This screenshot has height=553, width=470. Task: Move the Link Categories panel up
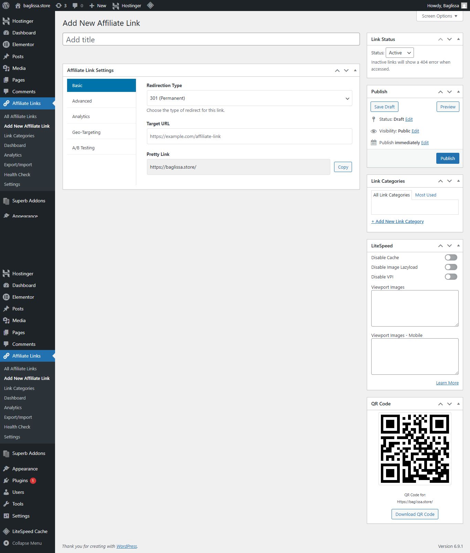pyautogui.click(x=440, y=181)
